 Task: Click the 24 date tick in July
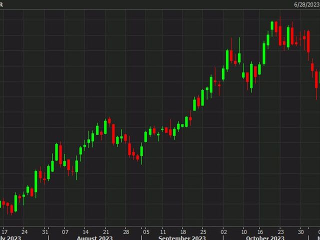[x=25, y=231]
